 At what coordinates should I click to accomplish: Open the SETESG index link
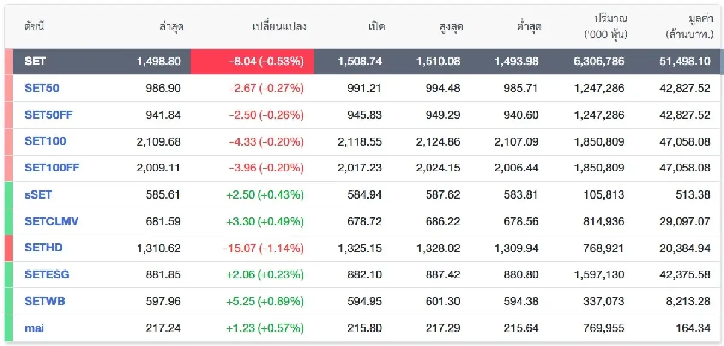47,275
